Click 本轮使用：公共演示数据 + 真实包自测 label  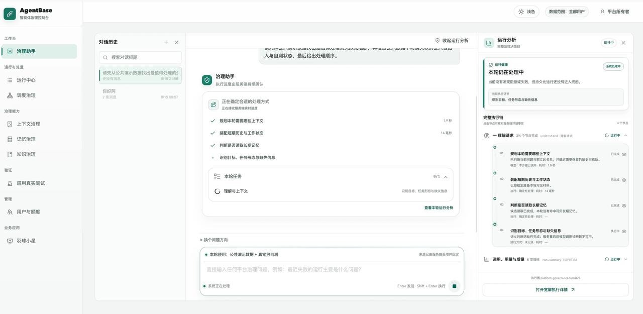click(x=244, y=255)
